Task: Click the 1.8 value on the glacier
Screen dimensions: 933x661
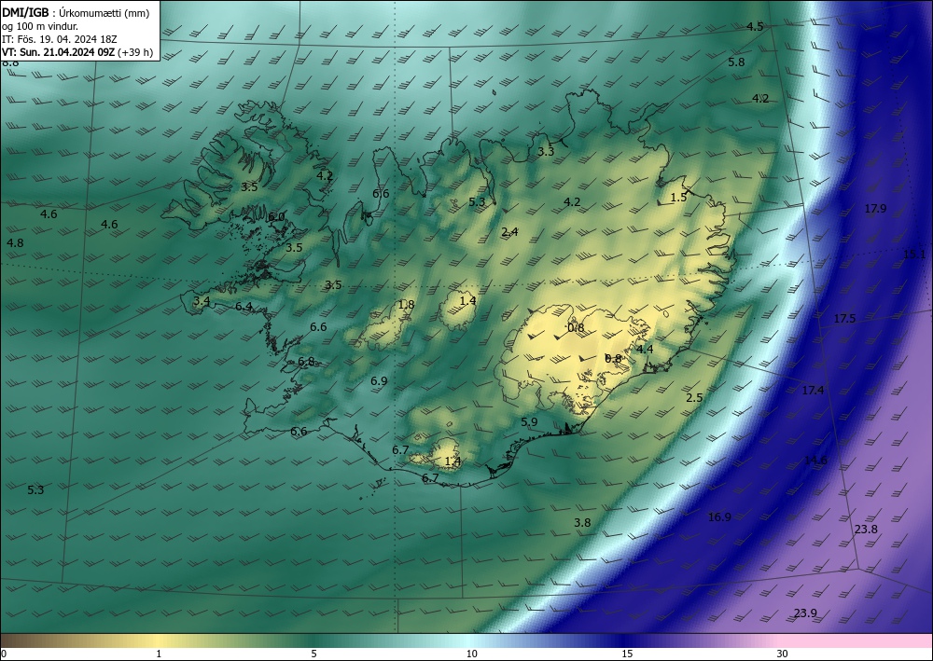Action: tap(407, 304)
